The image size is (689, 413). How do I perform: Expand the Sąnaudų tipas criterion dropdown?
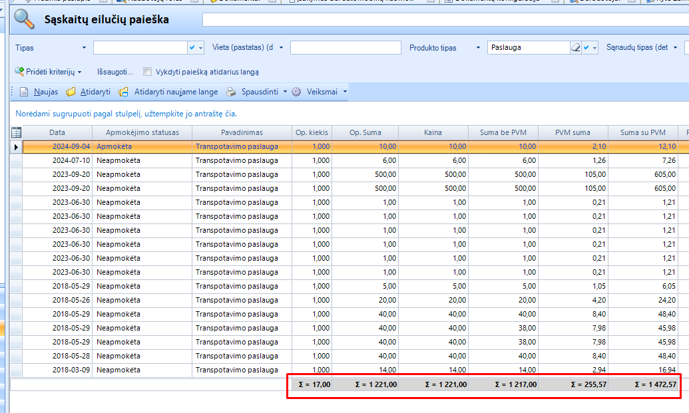[x=676, y=47]
